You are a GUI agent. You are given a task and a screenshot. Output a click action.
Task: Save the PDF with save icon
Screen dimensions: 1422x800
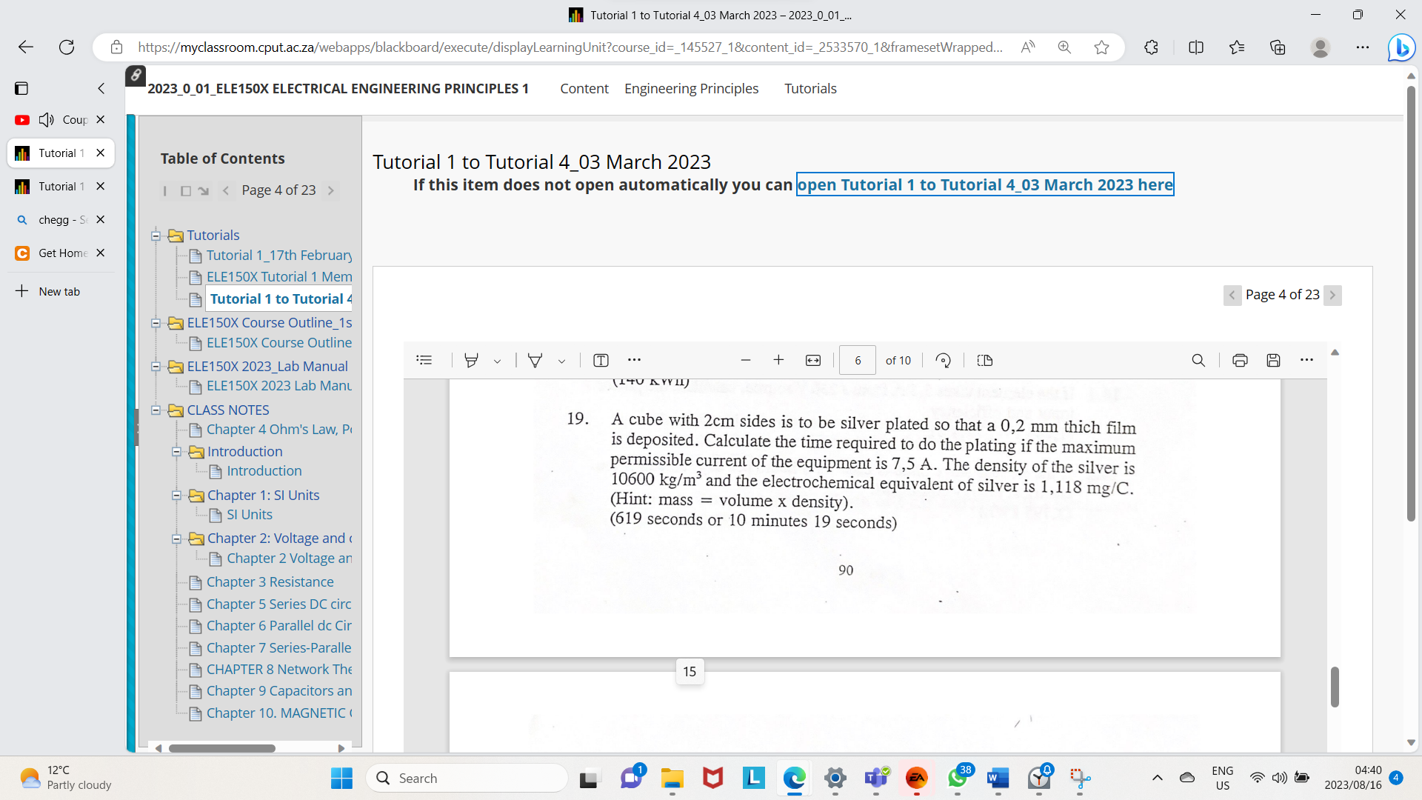point(1273,361)
